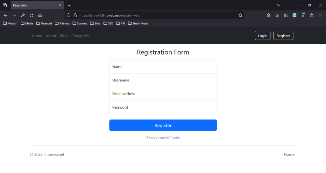The image size is (326, 173).
Task: Switch to the Registration tab
Action: (x=35, y=5)
